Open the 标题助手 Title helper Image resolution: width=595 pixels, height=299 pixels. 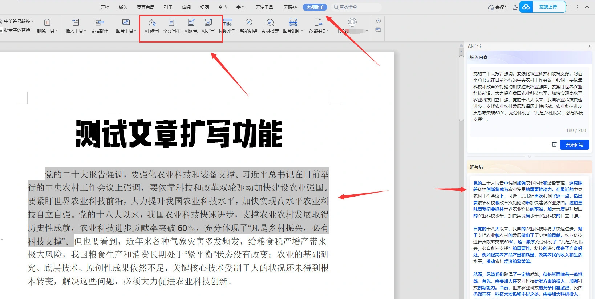(227, 26)
